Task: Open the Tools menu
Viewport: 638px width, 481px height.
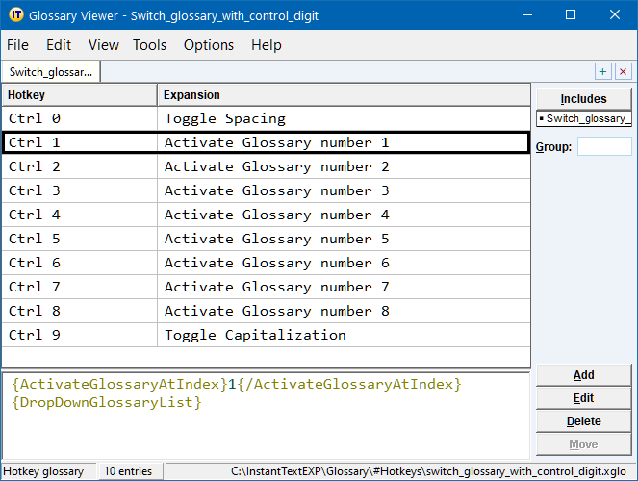Action: (x=150, y=44)
